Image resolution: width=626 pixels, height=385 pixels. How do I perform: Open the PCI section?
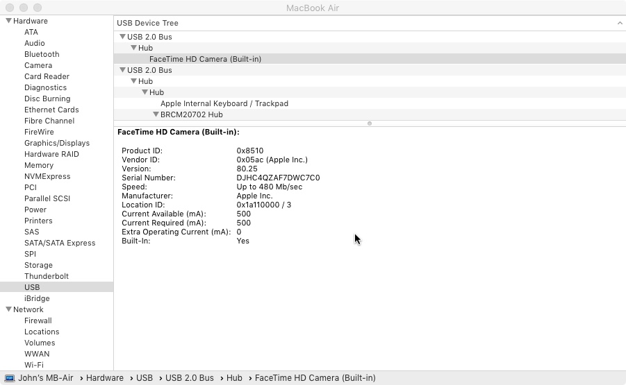31,187
